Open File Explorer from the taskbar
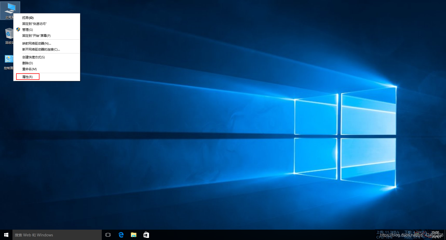This screenshot has width=446, height=240. click(134, 235)
